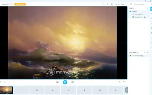Advance presets with the right arrow
The height and width of the screenshot is (95, 152).
(x=126, y=90)
